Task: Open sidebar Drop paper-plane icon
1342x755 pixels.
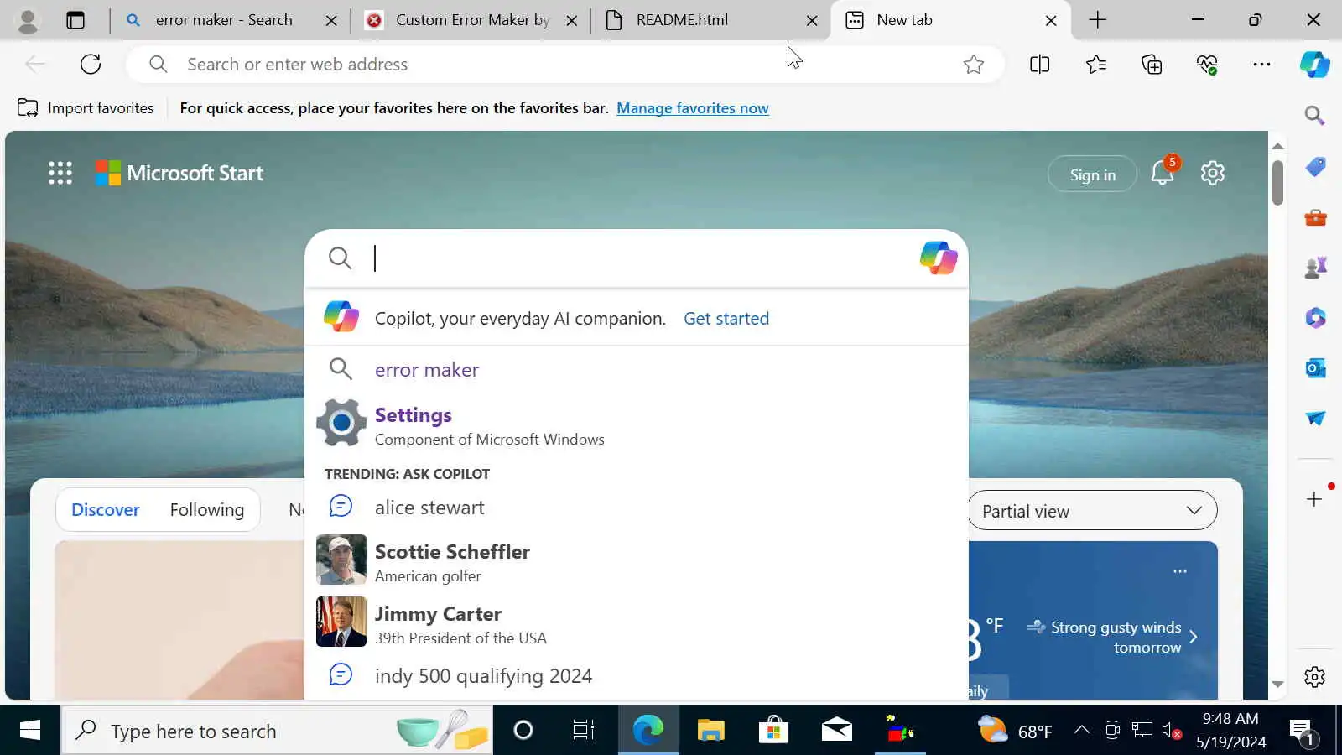Action: (x=1315, y=418)
